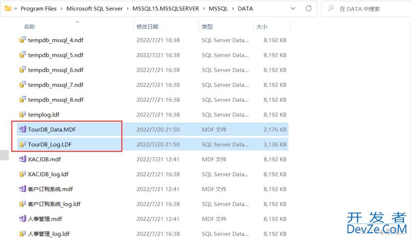Image resolution: width=411 pixels, height=238 pixels.
Task: Click the 2,176 KB size value
Action: click(x=275, y=130)
